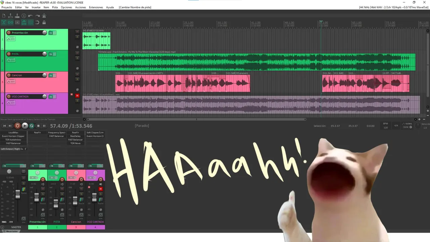Screen dimensions: 430x242
Task: Open trim envelope menu on Cancion track
Action: 11,82
